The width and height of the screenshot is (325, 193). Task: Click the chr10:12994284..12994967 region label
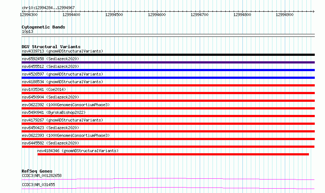[48, 8]
